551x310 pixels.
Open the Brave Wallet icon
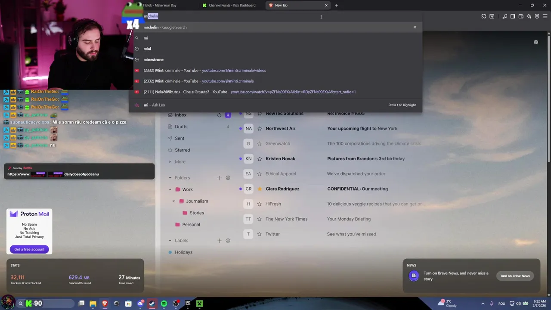pos(521,16)
